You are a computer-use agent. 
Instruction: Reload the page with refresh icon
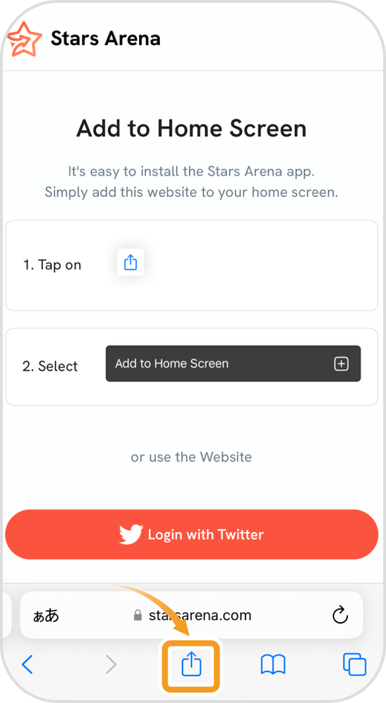(x=340, y=614)
